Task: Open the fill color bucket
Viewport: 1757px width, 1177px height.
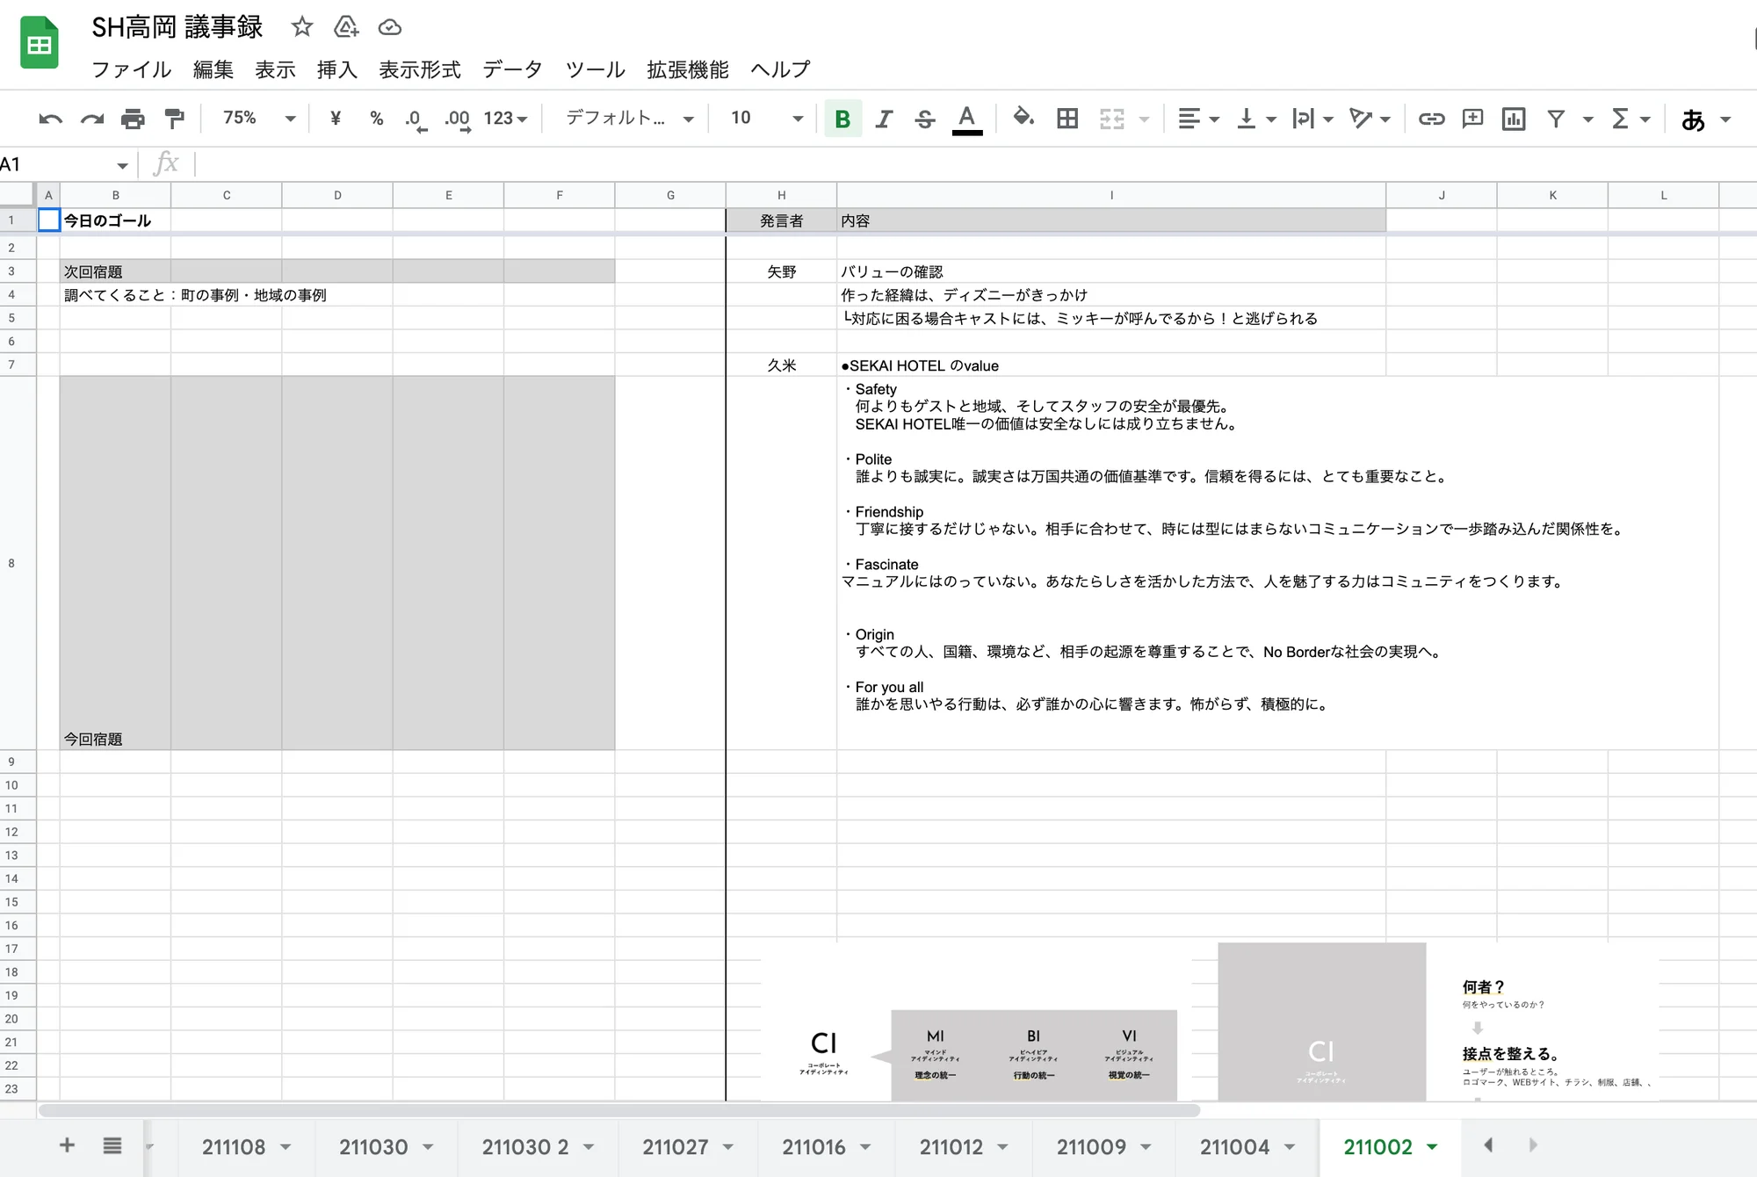Action: 1023,118
